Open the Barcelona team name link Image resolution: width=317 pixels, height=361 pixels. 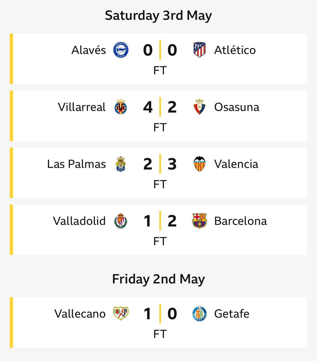(x=241, y=221)
